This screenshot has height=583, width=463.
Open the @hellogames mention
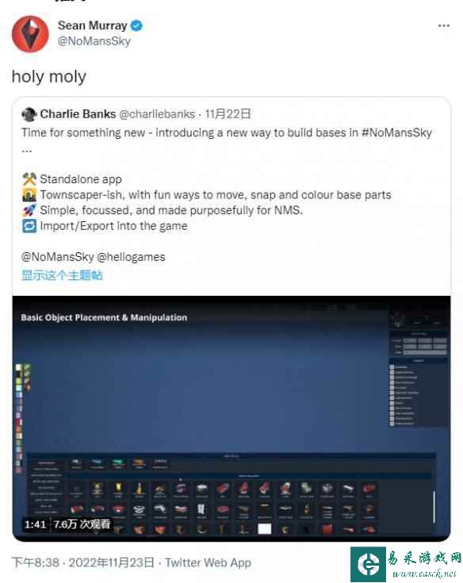[131, 257]
